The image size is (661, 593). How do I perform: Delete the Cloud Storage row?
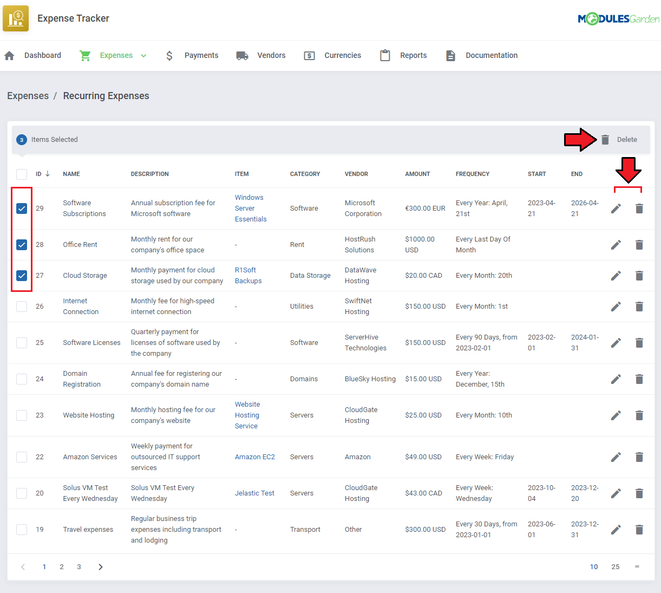[x=639, y=276]
